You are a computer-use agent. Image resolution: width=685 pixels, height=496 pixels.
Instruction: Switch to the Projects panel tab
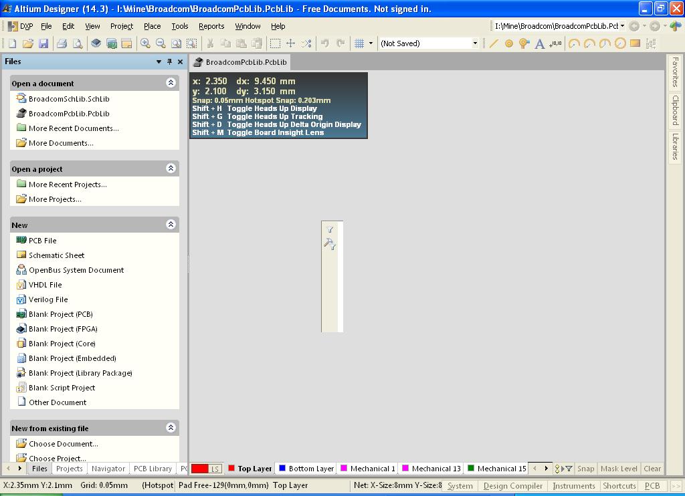click(x=69, y=469)
